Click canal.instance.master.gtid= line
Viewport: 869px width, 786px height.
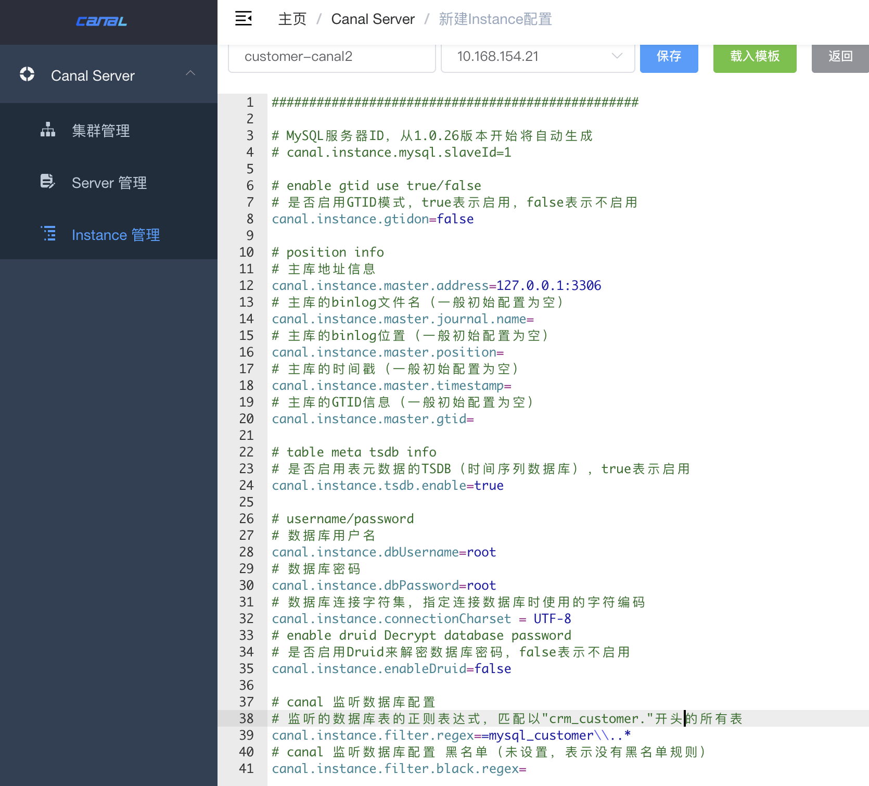pyautogui.click(x=373, y=419)
